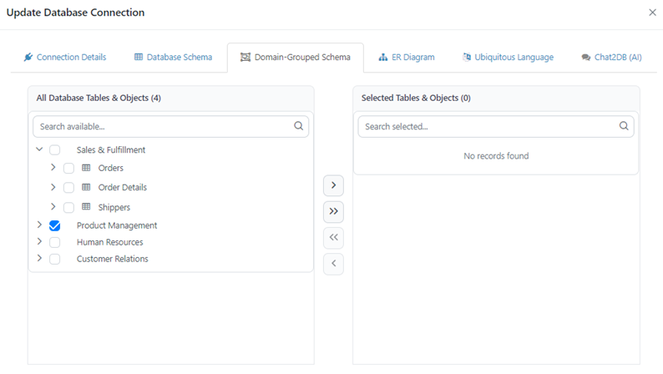Open the Connection Details tab
Viewport: 663px width, 374px height.
tap(65, 58)
